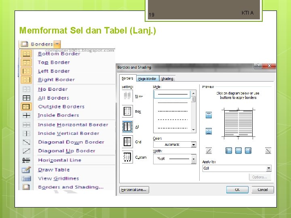Choose Draw Table menu entry
Image resolution: width=291 pixels, height=218 pixels.
click(x=54, y=170)
